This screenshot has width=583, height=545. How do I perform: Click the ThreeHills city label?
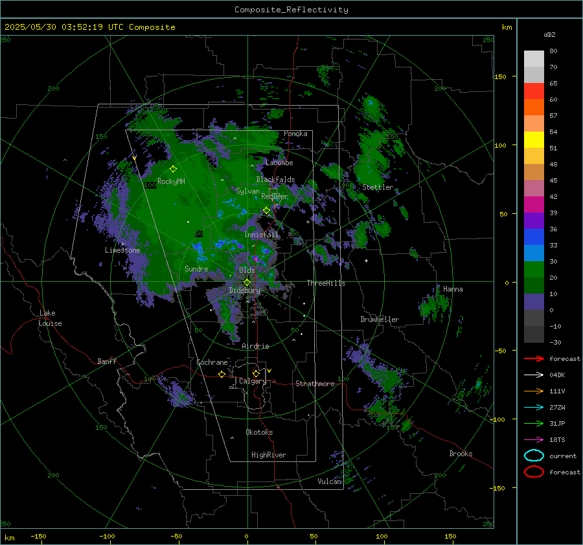(326, 283)
